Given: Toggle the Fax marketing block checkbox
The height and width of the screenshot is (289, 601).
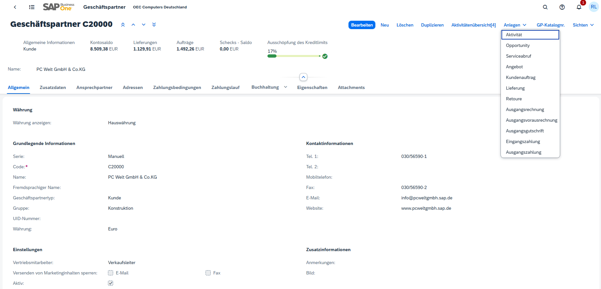Looking at the screenshot, I should coord(208,273).
